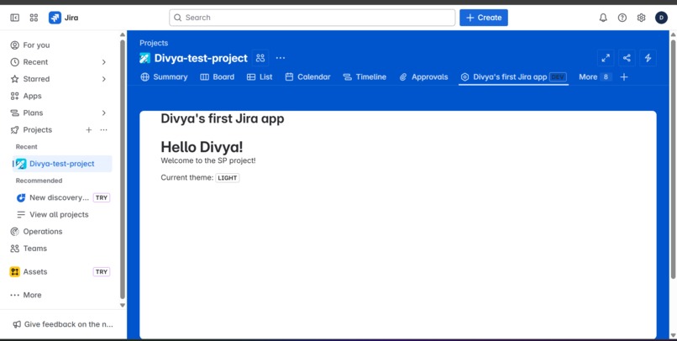Viewport: 677px width, 341px height.
Task: Enter full screen with the expand arrows icon
Action: 606,58
